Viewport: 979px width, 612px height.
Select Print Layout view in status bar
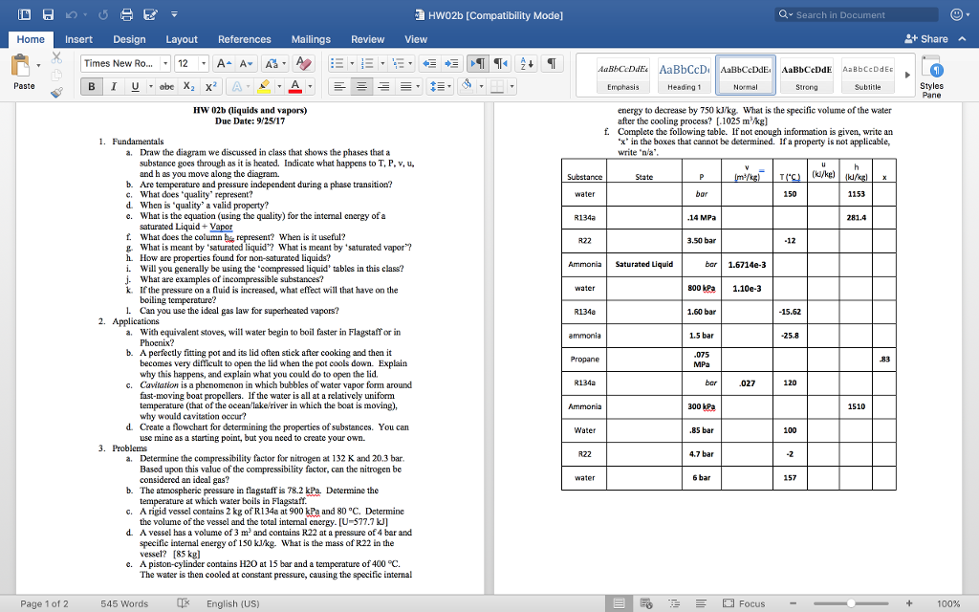(620, 603)
